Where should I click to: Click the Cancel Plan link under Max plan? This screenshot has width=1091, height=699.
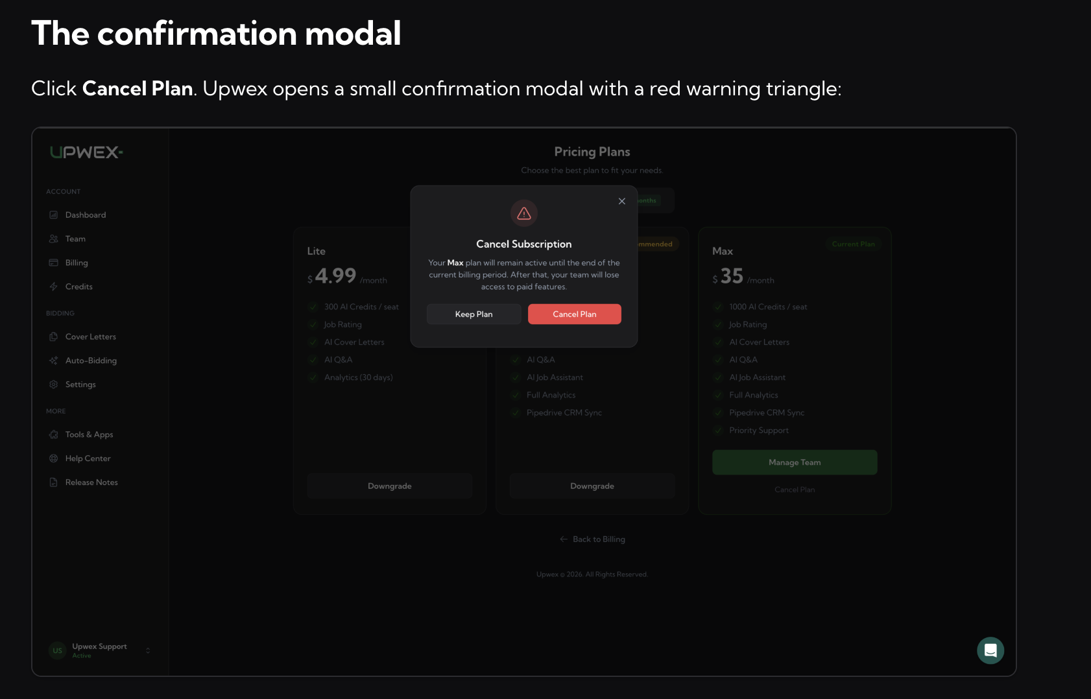point(795,490)
